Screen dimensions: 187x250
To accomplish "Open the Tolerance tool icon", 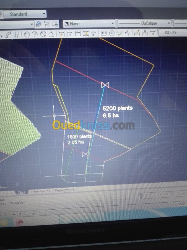I will pyautogui.click(x=104, y=33).
